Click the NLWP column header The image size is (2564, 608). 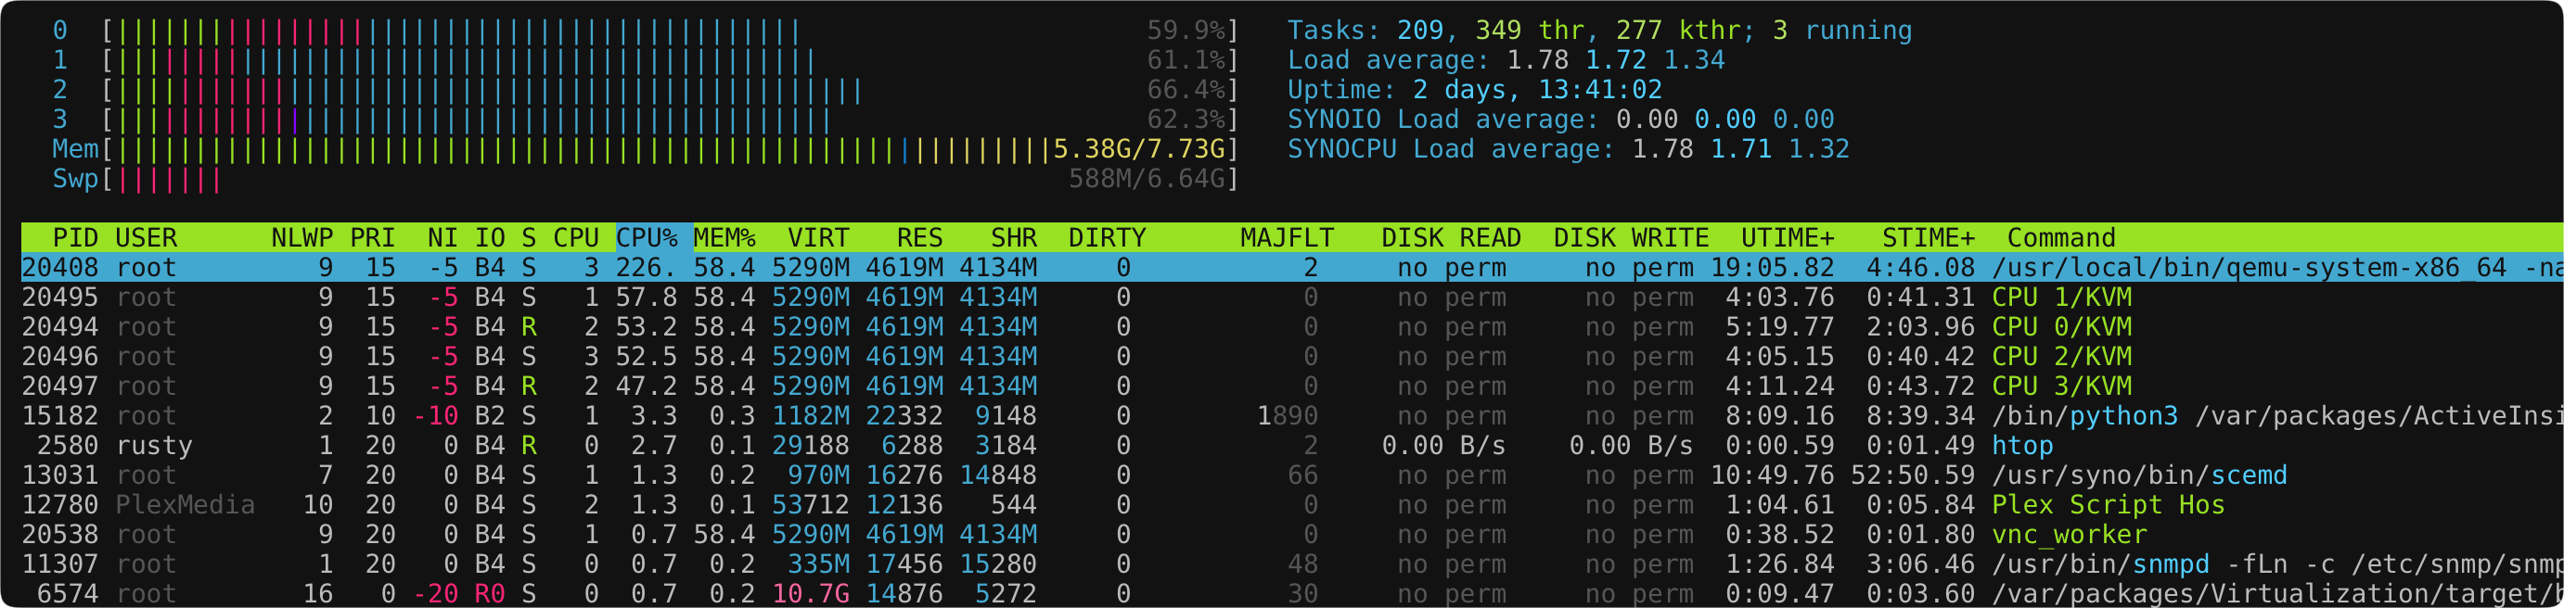point(302,238)
